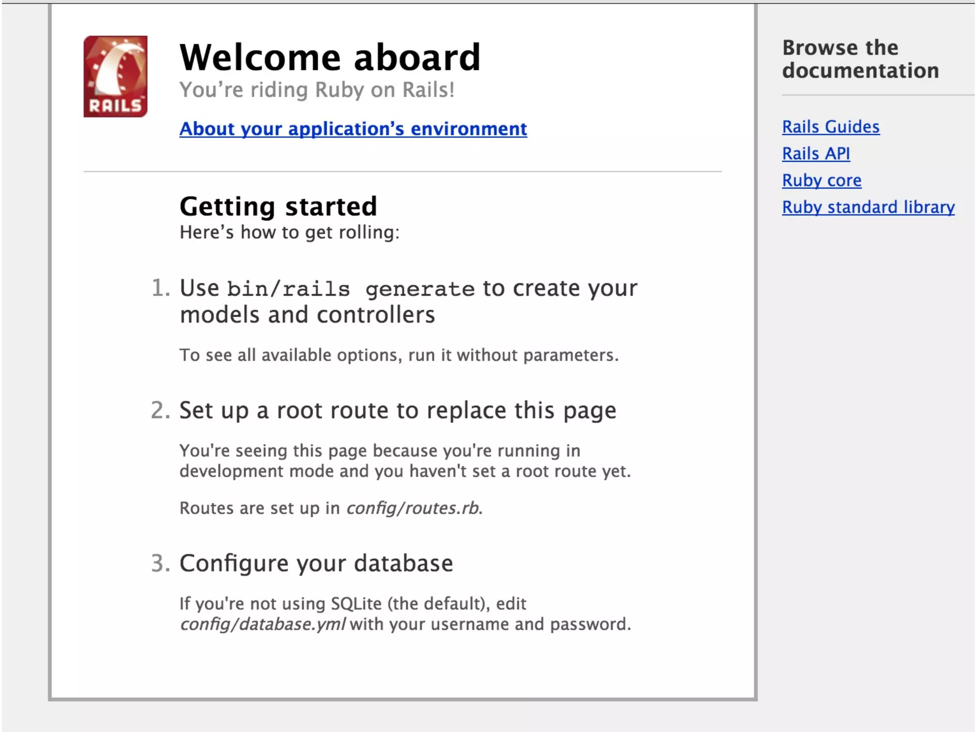Click the development mode explanation paragraph
The height and width of the screenshot is (732, 977).
[x=405, y=461]
